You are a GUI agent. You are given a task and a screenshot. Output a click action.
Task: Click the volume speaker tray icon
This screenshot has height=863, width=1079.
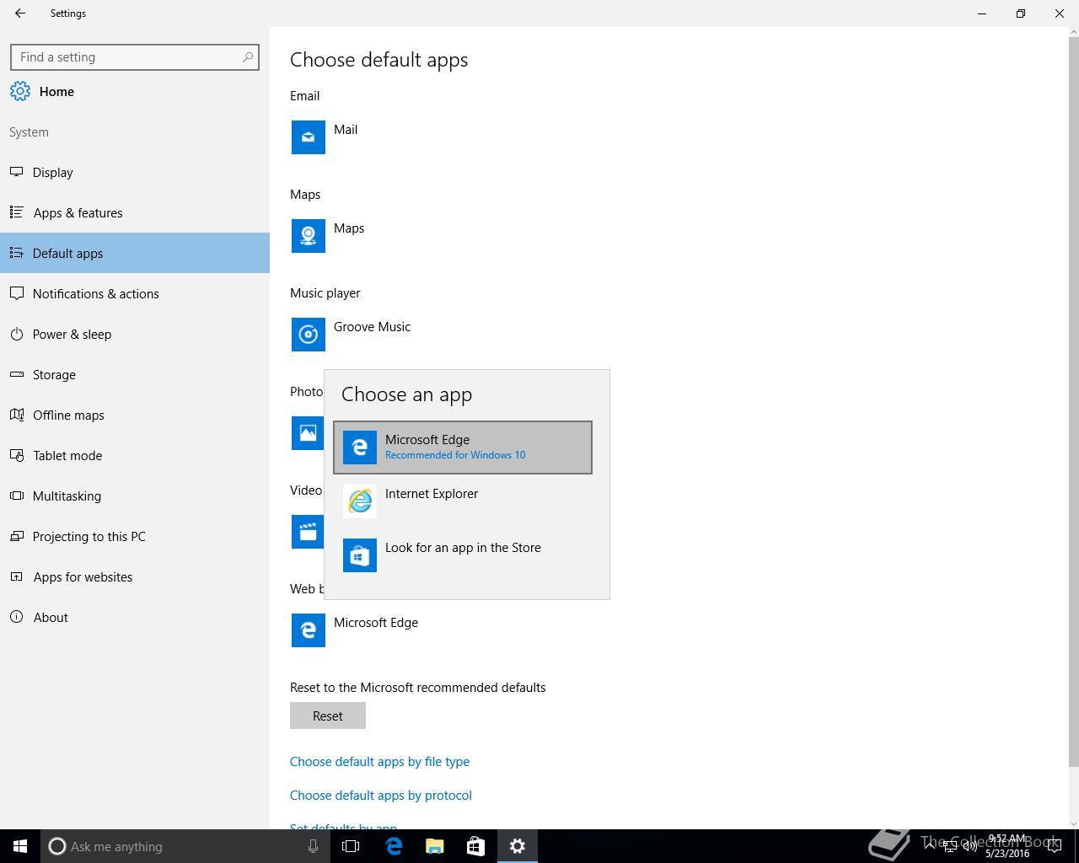(970, 846)
